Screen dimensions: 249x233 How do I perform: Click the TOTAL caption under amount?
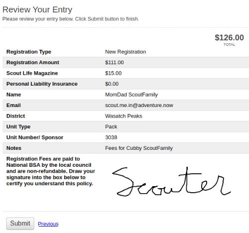(229, 45)
